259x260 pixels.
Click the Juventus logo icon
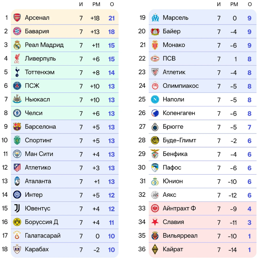(x=17, y=209)
